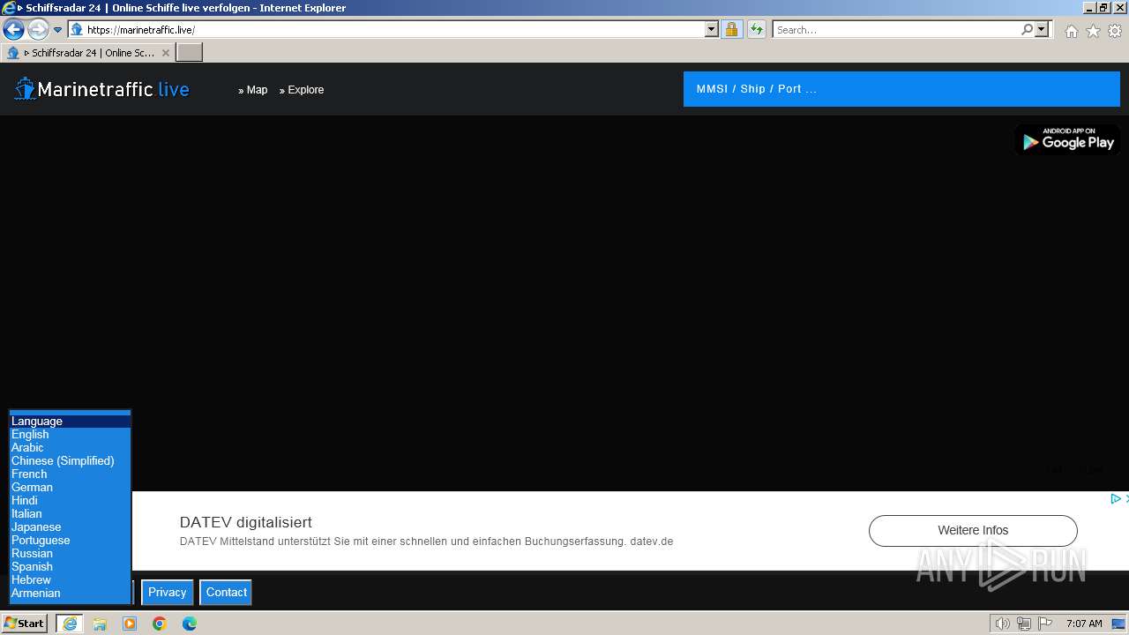Screen dimensions: 1129x635
Task: Click the 7:07 AM system clock
Action: pos(1084,624)
